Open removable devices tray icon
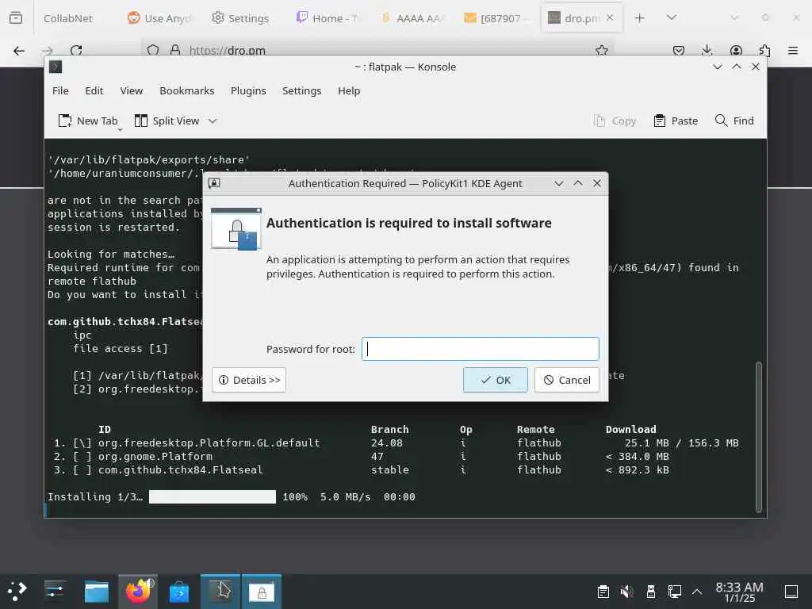Screen dimensions: 812x609 [651, 592]
